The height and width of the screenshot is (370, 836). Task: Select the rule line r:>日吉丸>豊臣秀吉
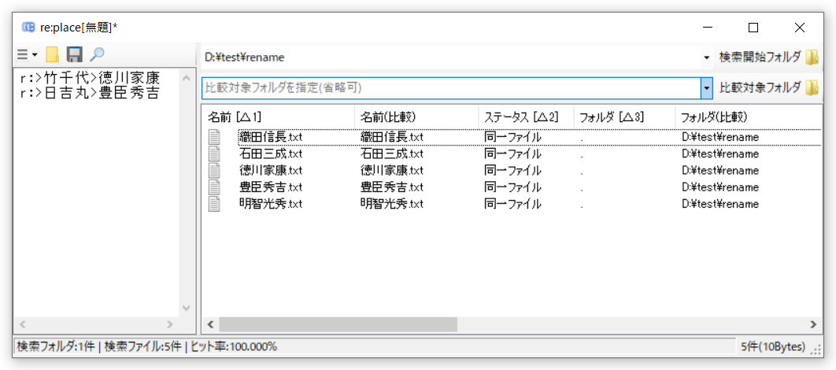point(88,92)
